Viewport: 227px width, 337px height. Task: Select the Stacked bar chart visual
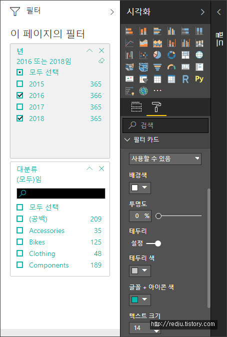click(x=129, y=31)
